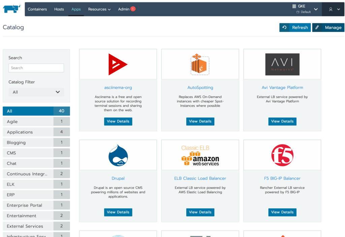
Task: Filter by the Applications category
Action: [36, 132]
